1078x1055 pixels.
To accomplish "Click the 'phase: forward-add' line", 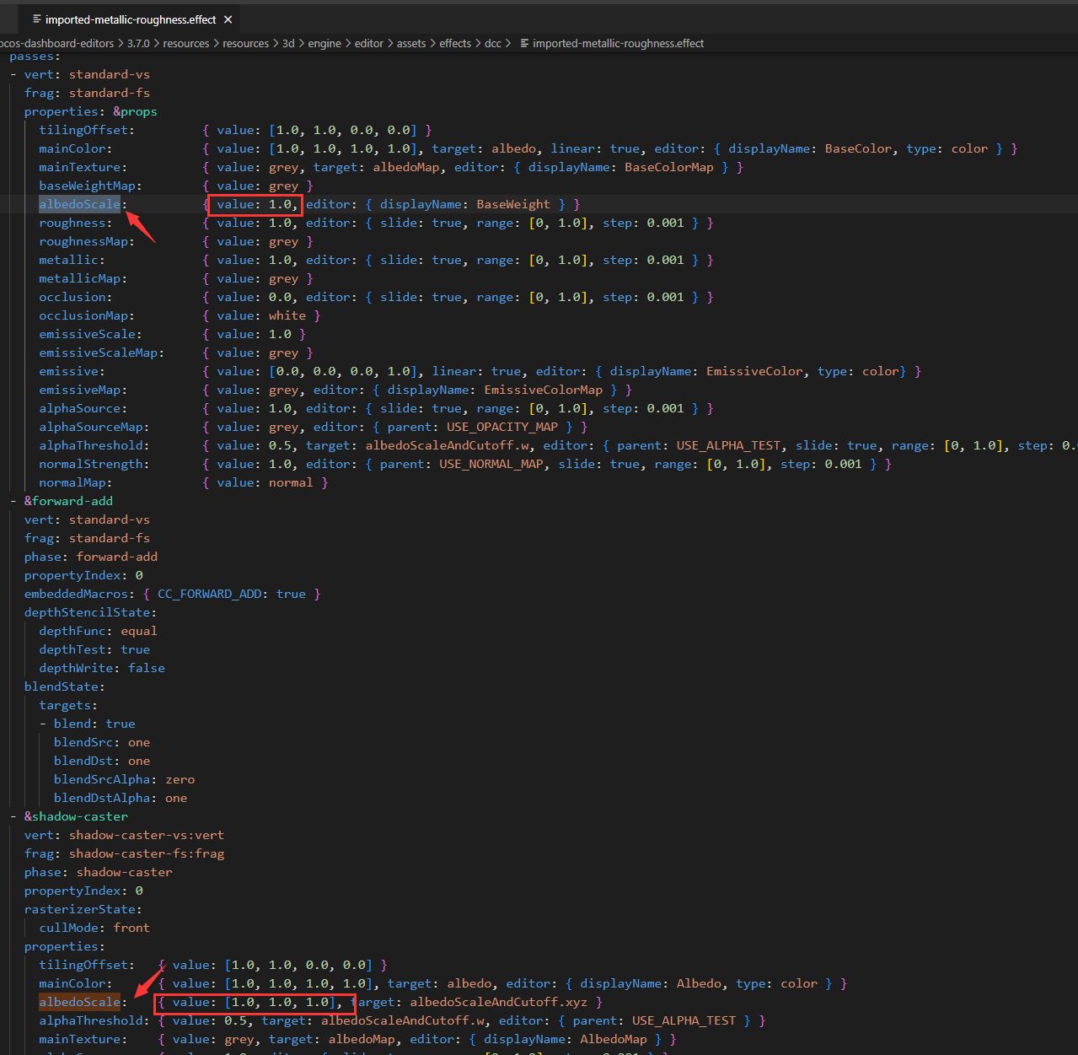I will 91,557.
